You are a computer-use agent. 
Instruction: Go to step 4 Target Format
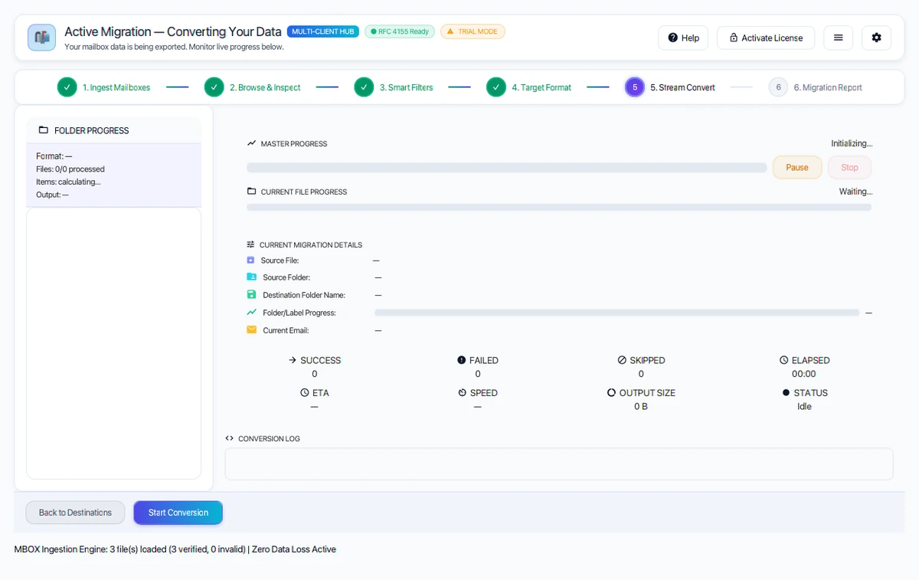point(528,87)
